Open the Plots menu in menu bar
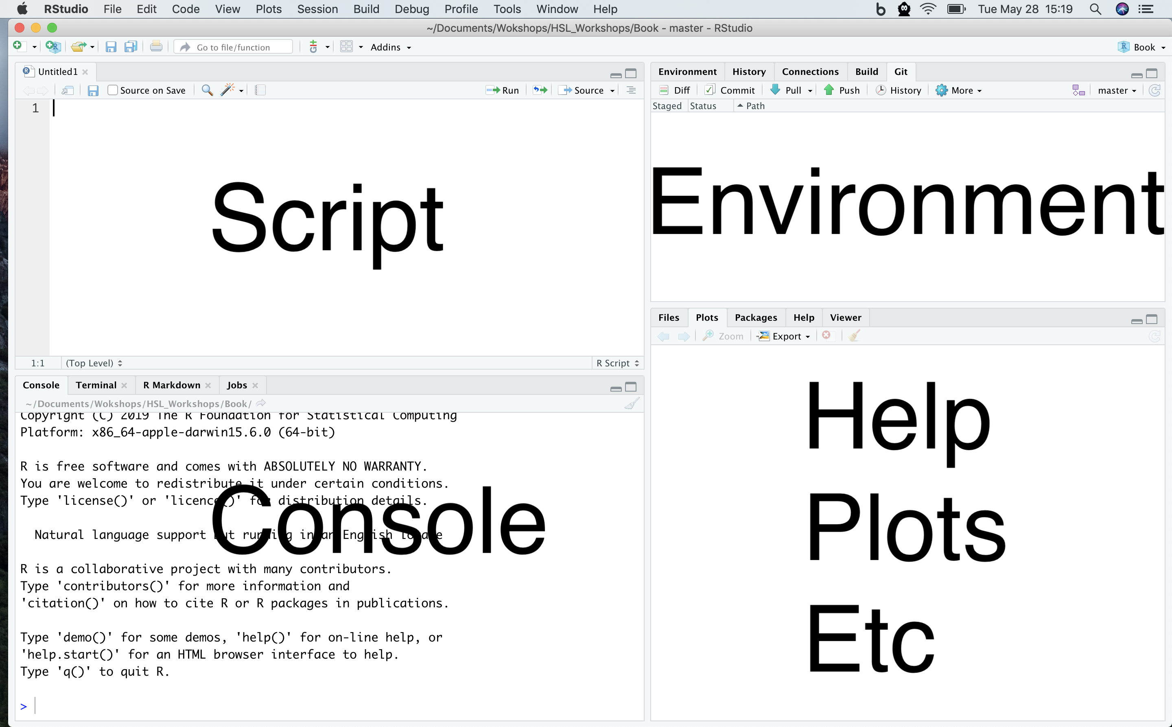Screen dimensions: 1172x727 tap(268, 9)
